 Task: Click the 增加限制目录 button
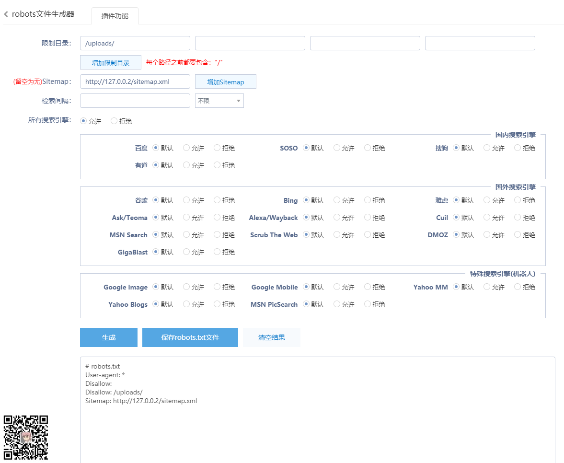[x=111, y=62]
